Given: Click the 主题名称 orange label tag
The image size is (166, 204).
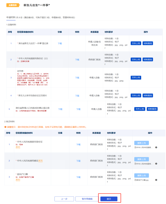Looking at the screenshot, I should 13,5.
